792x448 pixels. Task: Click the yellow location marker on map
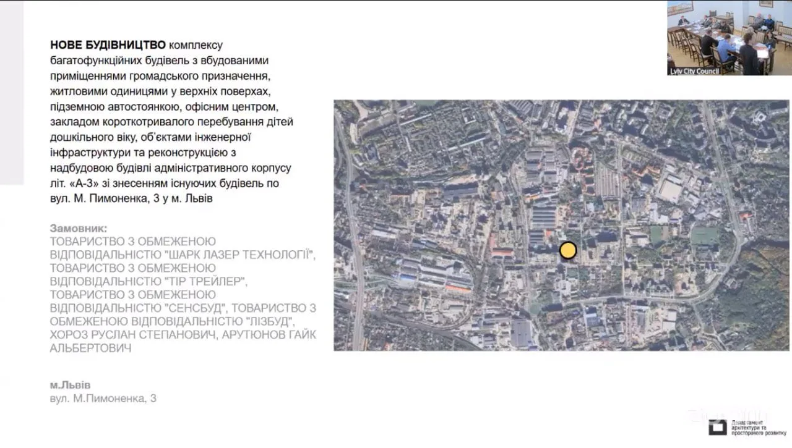coord(567,250)
